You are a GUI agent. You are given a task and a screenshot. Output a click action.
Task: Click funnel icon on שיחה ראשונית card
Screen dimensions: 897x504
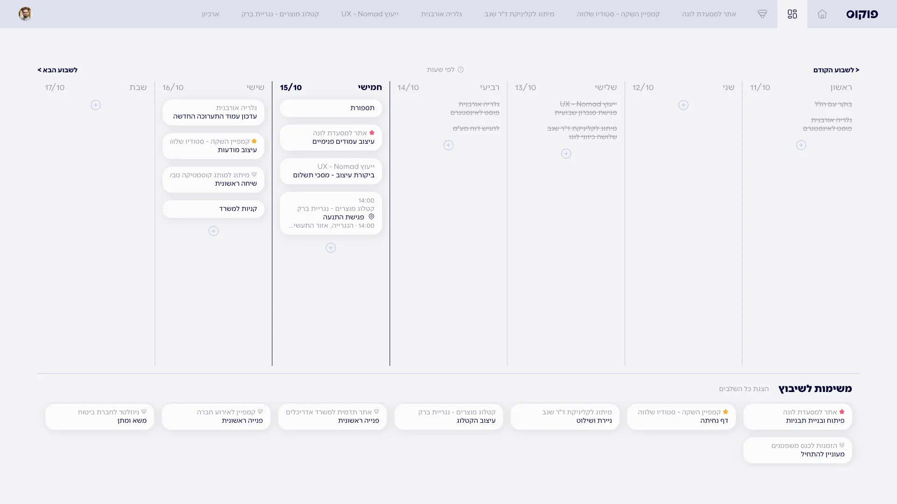[254, 175]
